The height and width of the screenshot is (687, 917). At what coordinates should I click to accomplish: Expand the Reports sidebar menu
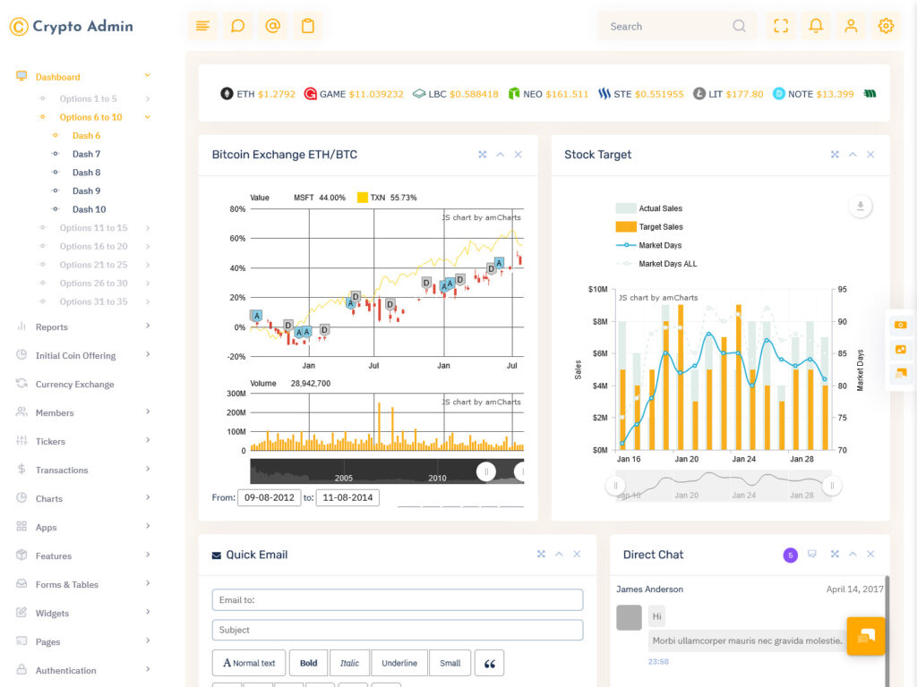(52, 327)
